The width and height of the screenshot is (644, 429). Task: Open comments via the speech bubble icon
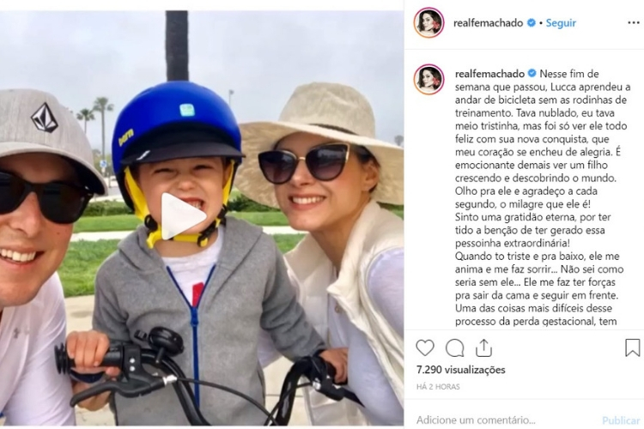(x=454, y=348)
